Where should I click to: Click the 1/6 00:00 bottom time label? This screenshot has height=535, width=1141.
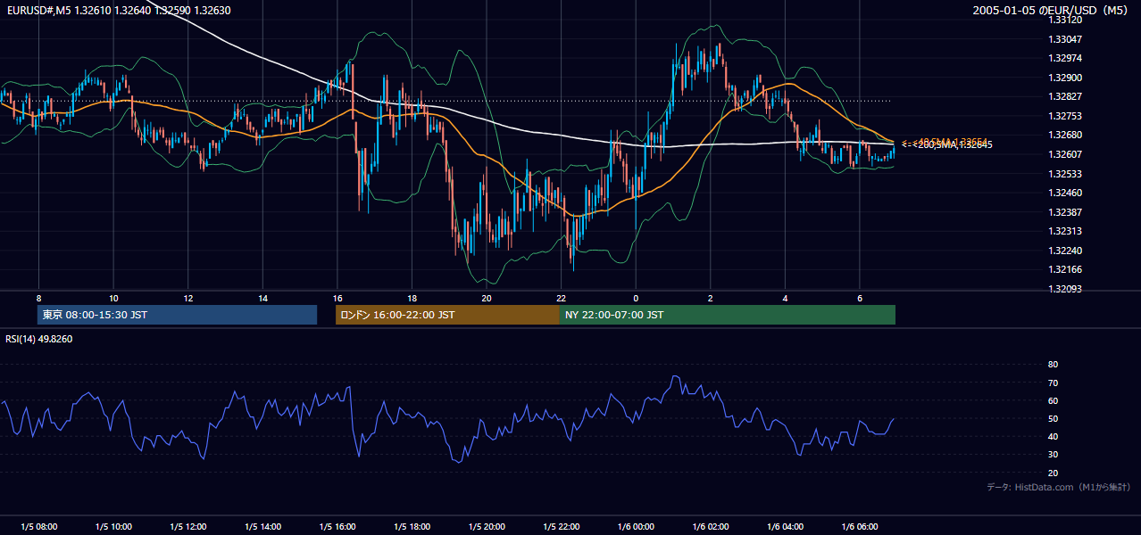[x=636, y=527]
